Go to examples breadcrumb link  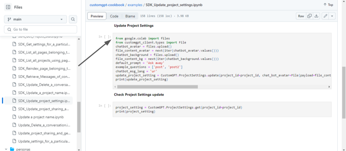tap(135, 5)
